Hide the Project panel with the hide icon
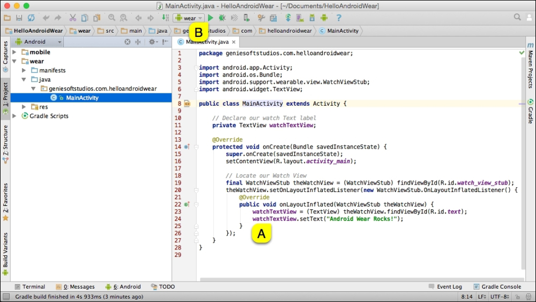536x302 pixels. point(166,42)
